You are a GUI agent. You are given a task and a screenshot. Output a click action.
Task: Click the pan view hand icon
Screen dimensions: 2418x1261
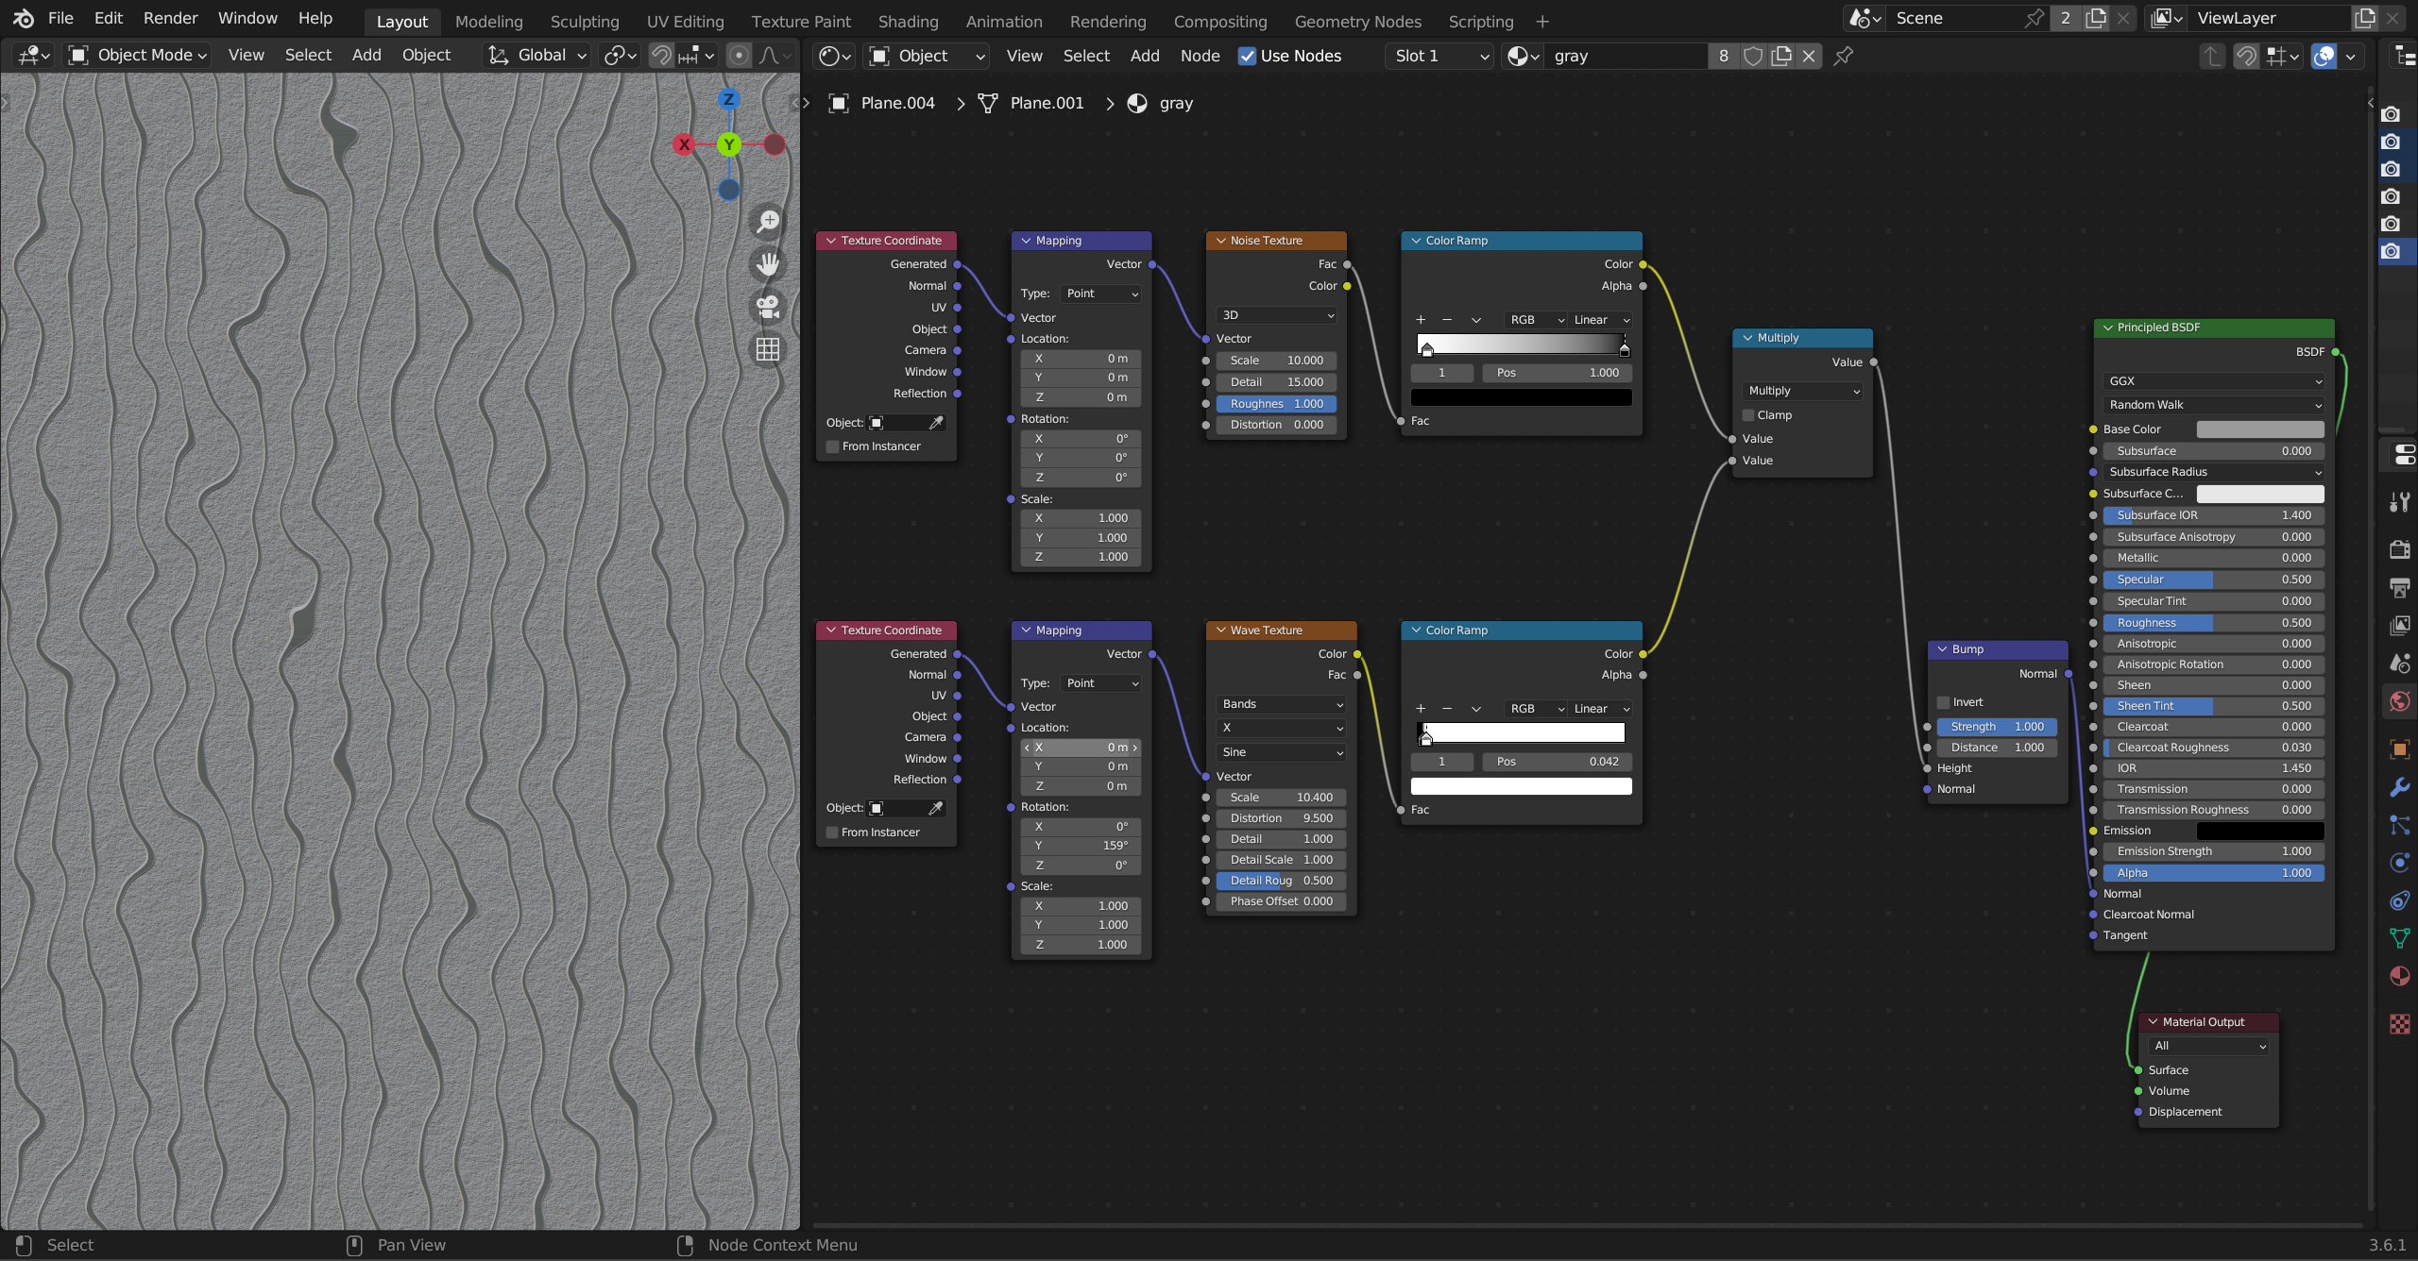(x=768, y=264)
